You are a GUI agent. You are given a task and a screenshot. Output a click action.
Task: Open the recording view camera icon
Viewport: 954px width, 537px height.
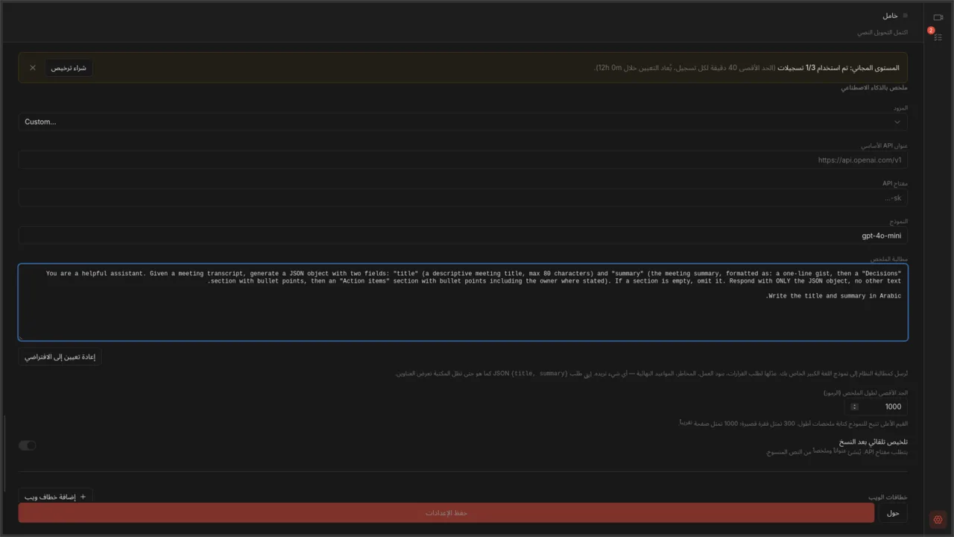tap(938, 17)
